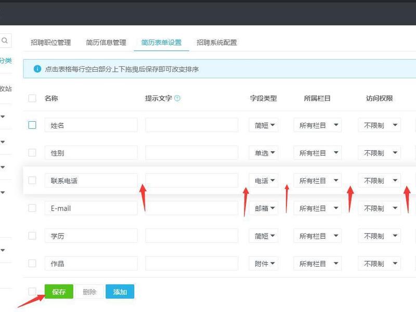Open the 招聘职位管理 tab
Image resolution: width=416 pixels, height=312 pixels.
[50, 43]
